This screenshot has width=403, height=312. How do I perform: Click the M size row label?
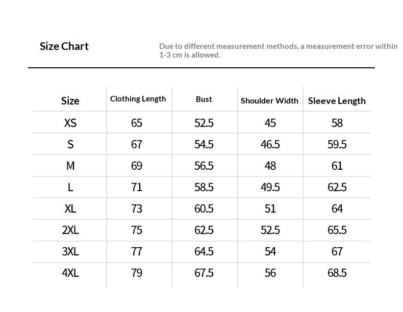(x=70, y=166)
